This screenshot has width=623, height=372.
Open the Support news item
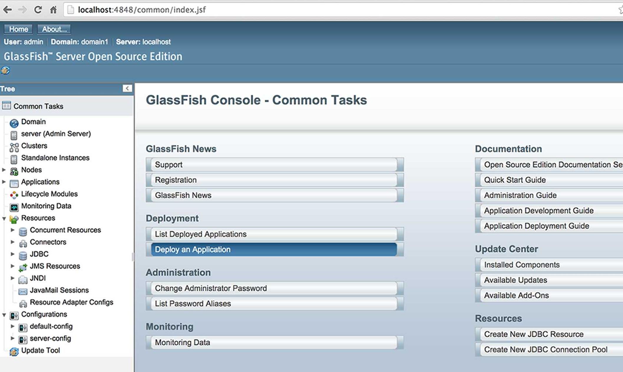point(275,165)
